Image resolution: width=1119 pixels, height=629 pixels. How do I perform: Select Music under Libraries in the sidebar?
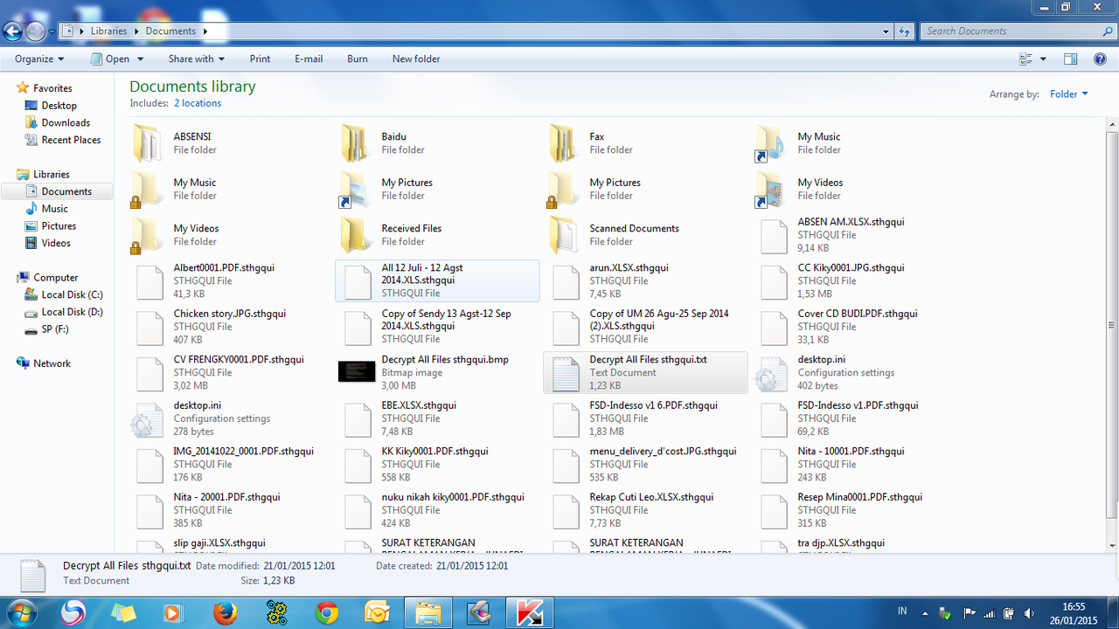pyautogui.click(x=54, y=208)
